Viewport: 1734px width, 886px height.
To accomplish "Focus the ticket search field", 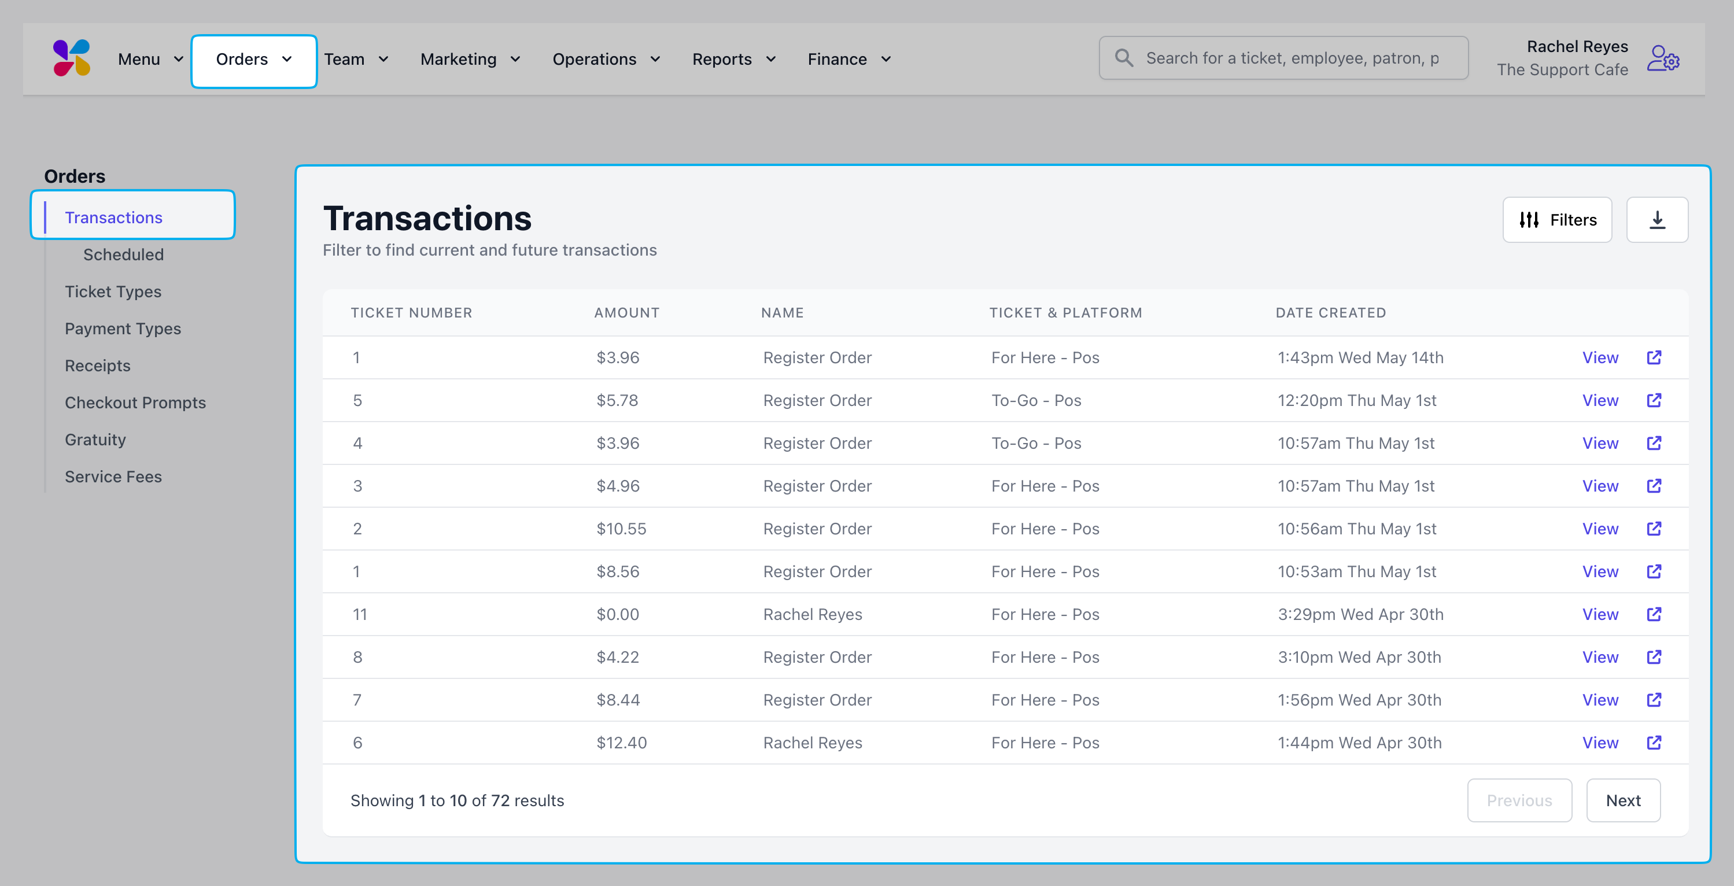I will [1293, 58].
